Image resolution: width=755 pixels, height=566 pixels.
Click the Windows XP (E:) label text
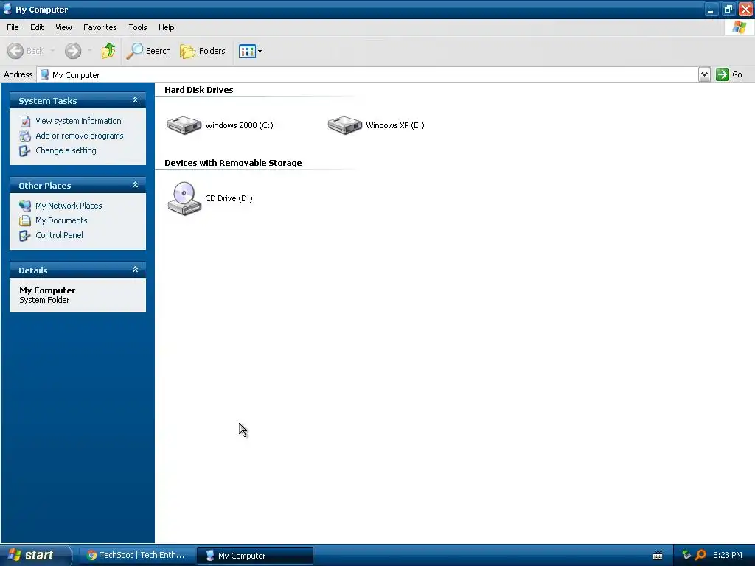pos(395,125)
